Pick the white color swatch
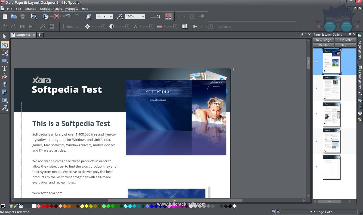363x215 pixels. pos(34,206)
